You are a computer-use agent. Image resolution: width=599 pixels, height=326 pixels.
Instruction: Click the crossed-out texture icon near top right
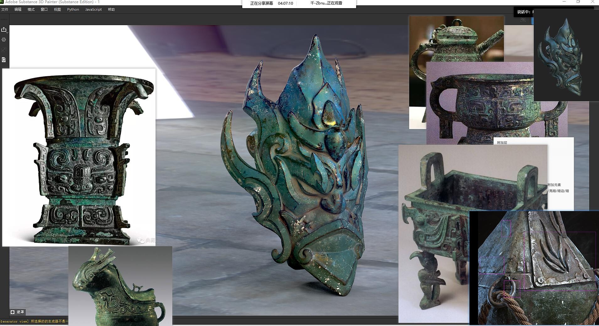(523, 20)
